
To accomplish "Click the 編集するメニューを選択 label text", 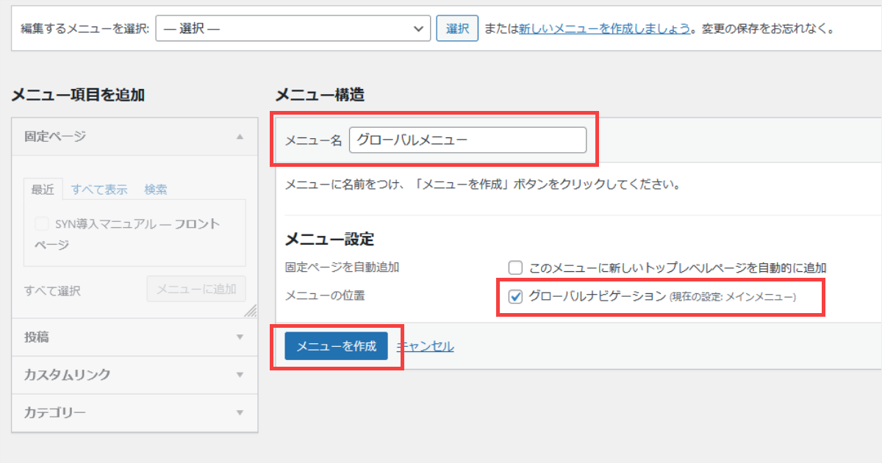I will (85, 29).
